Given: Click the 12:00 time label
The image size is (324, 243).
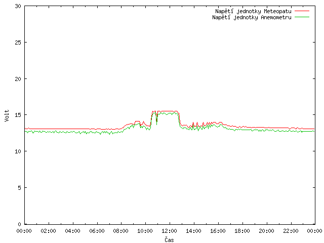Looking at the screenshot, I should 169,231.
